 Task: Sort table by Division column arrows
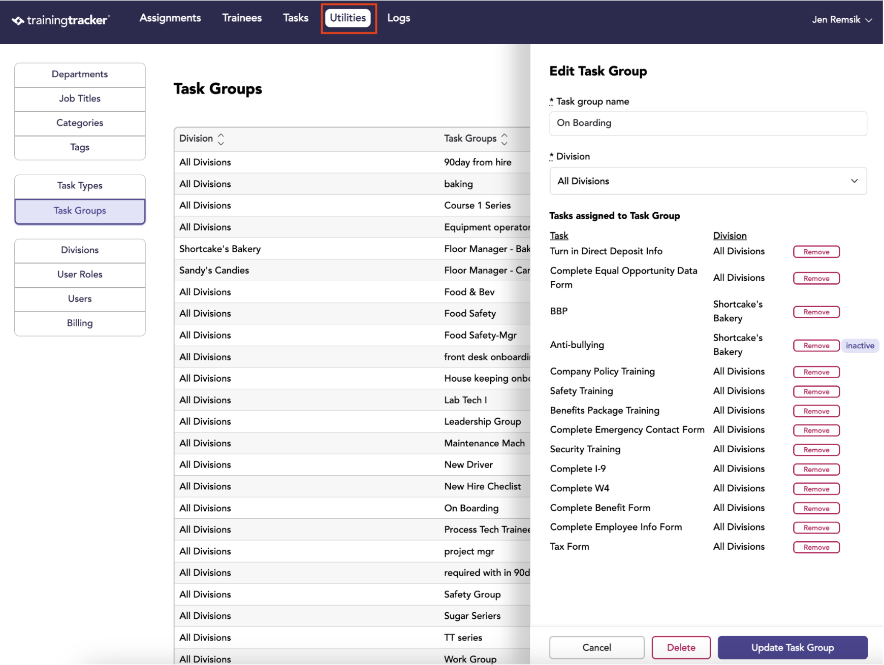[220, 139]
